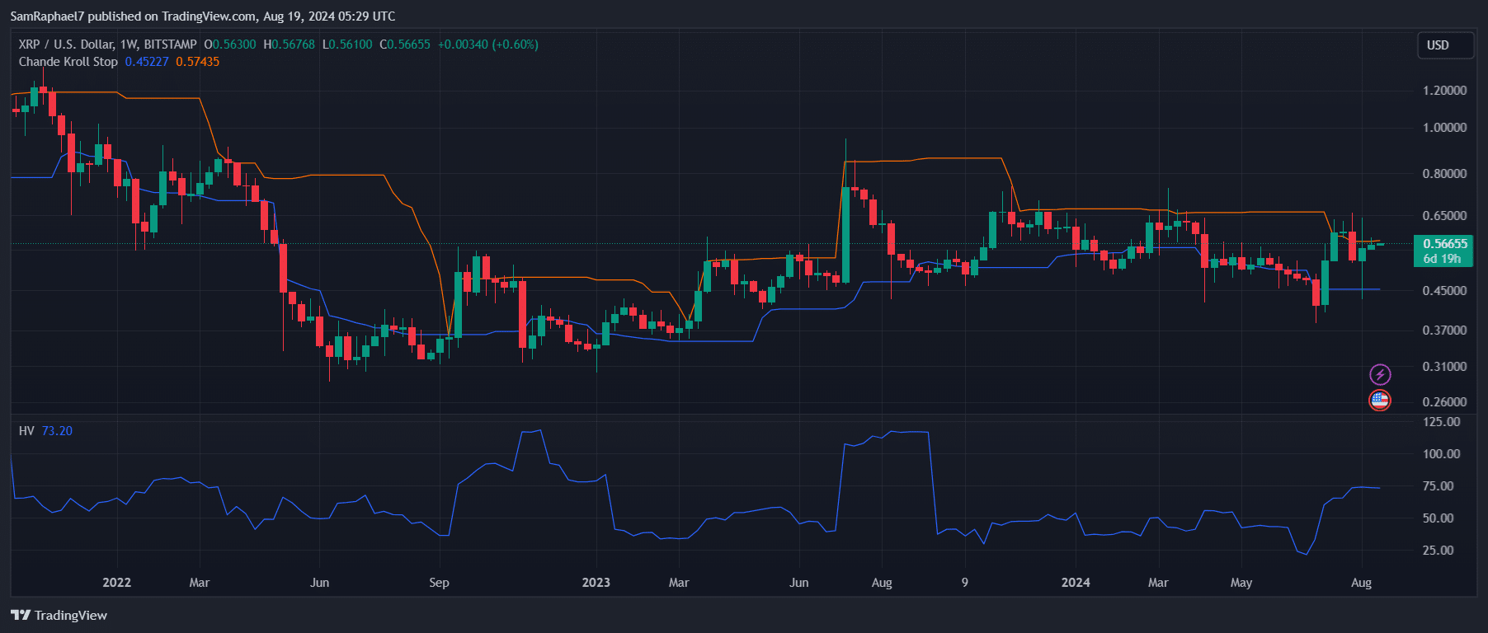The width and height of the screenshot is (1488, 633).
Task: Click the 0.37000 price axis label
Action: point(1445,331)
